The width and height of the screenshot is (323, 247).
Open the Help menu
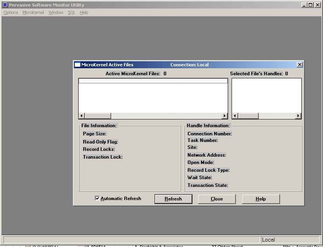(84, 12)
